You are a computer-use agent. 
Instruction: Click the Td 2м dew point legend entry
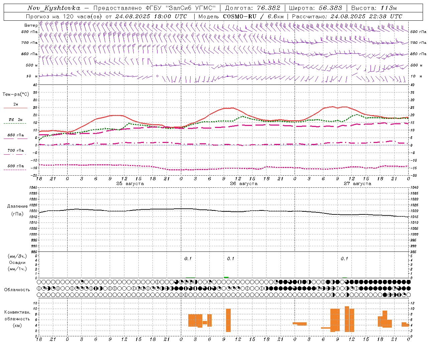pos(15,120)
